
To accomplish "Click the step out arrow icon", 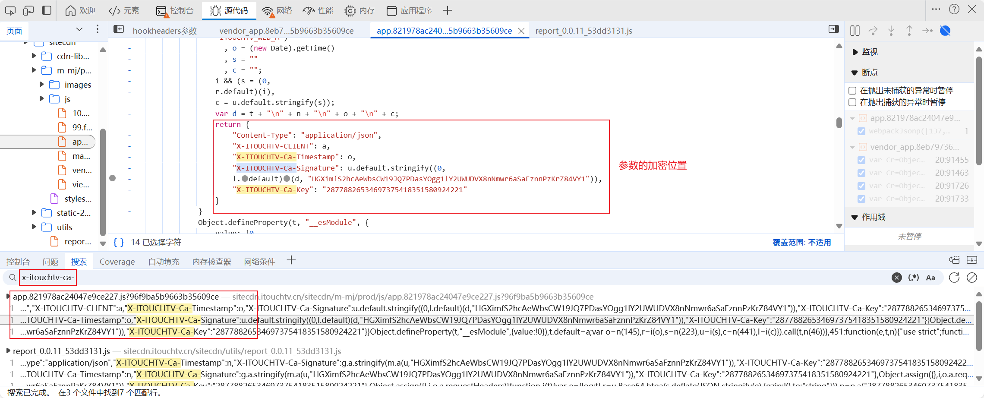I will (x=909, y=31).
